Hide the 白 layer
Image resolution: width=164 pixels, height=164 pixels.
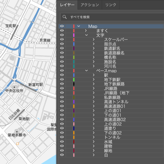click(62, 155)
